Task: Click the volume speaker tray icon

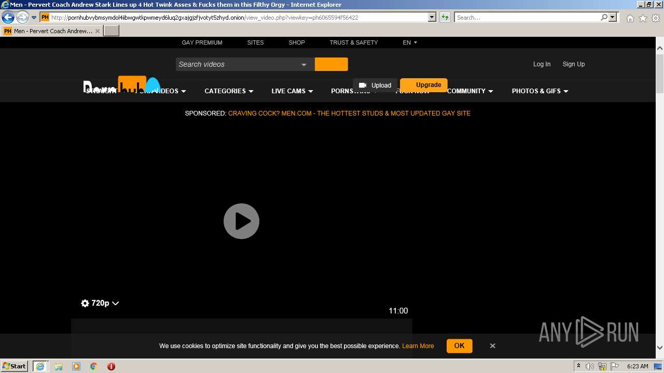Action: (x=590, y=366)
